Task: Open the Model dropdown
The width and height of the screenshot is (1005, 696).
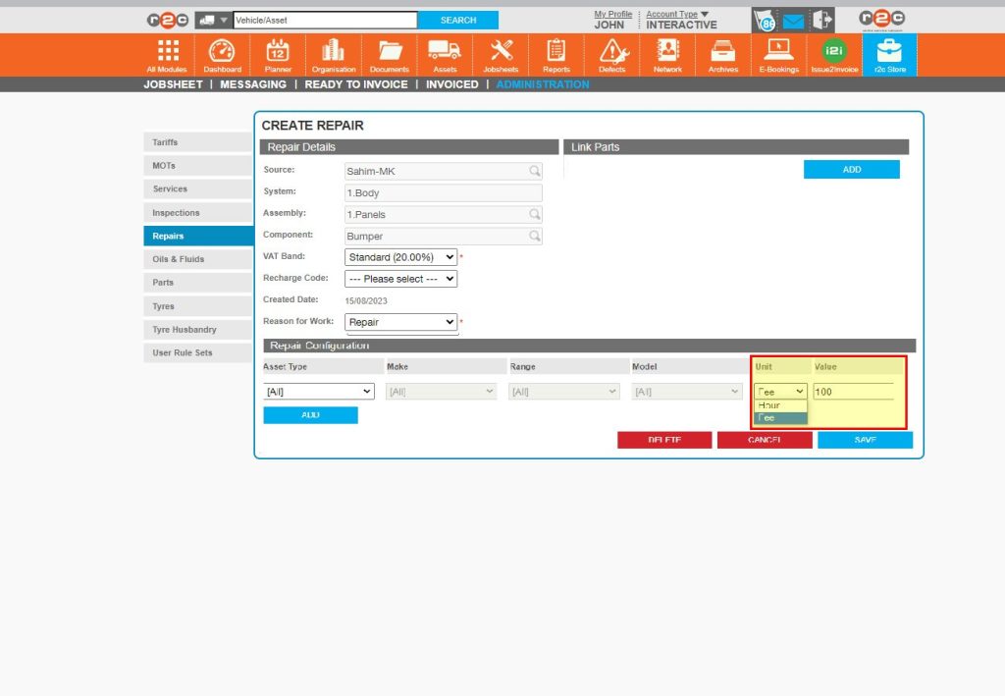Action: [x=686, y=391]
